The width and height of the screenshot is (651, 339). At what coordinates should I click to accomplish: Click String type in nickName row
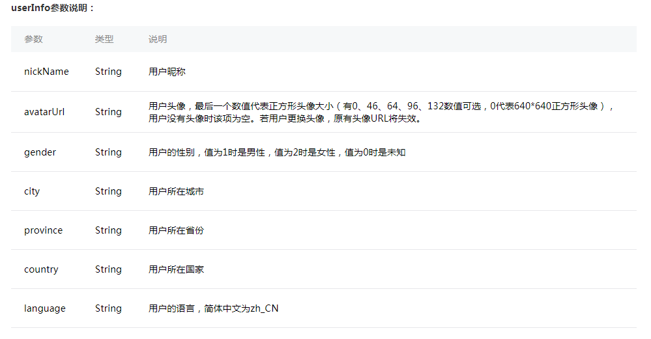[108, 72]
